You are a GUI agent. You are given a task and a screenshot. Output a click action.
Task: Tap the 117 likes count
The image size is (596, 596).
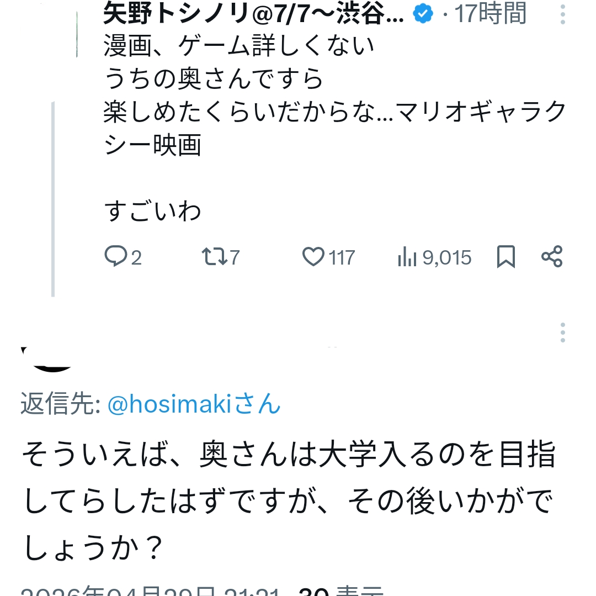pos(342,257)
